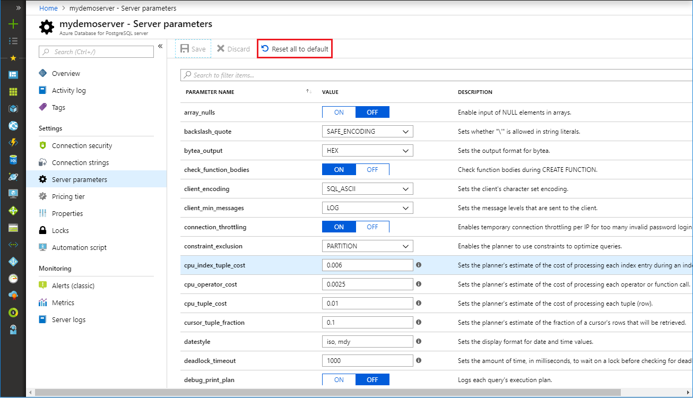Screen dimensions: 693x398
Task: Click info icon next to cpu_operator_cost
Action: pyautogui.click(x=419, y=284)
